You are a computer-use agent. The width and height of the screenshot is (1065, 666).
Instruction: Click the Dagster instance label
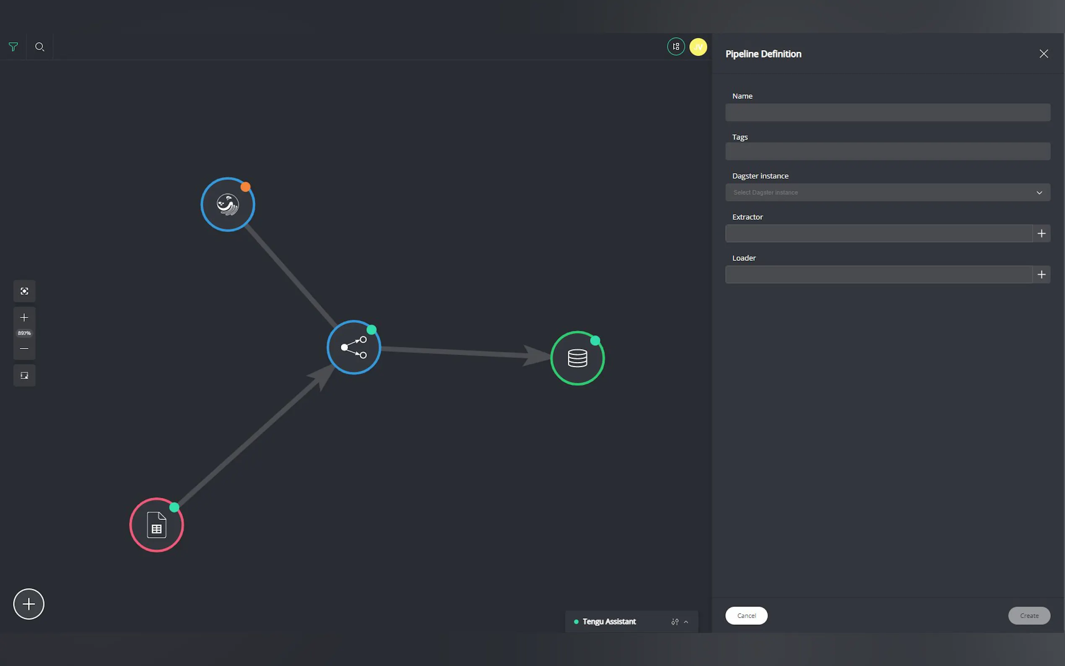coord(760,176)
